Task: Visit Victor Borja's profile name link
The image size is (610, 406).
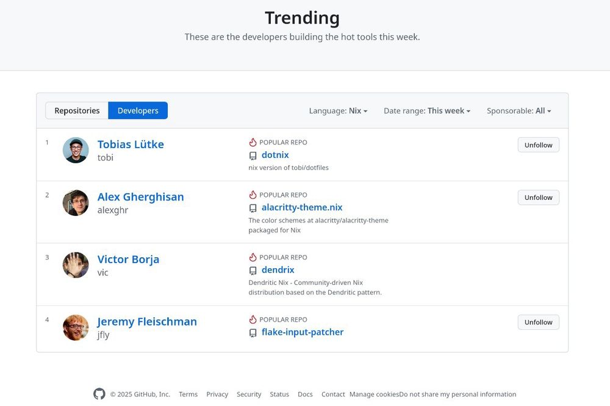Action: [128, 259]
